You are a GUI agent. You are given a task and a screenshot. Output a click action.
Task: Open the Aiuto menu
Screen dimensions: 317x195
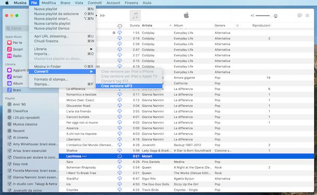(147, 3)
